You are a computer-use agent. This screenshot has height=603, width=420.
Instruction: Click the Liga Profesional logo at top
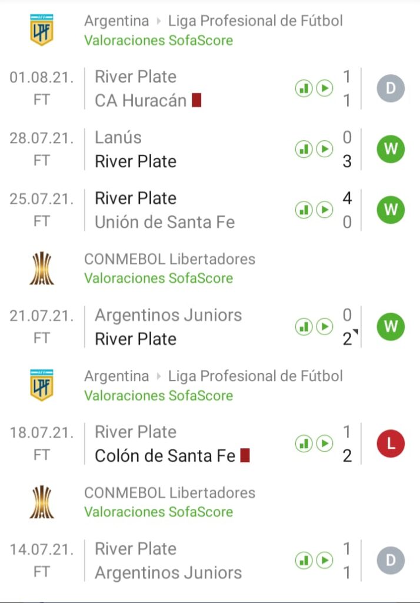42,30
